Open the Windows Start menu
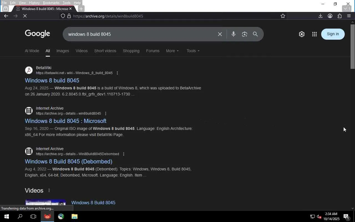The image size is (355, 222). coord(7,216)
